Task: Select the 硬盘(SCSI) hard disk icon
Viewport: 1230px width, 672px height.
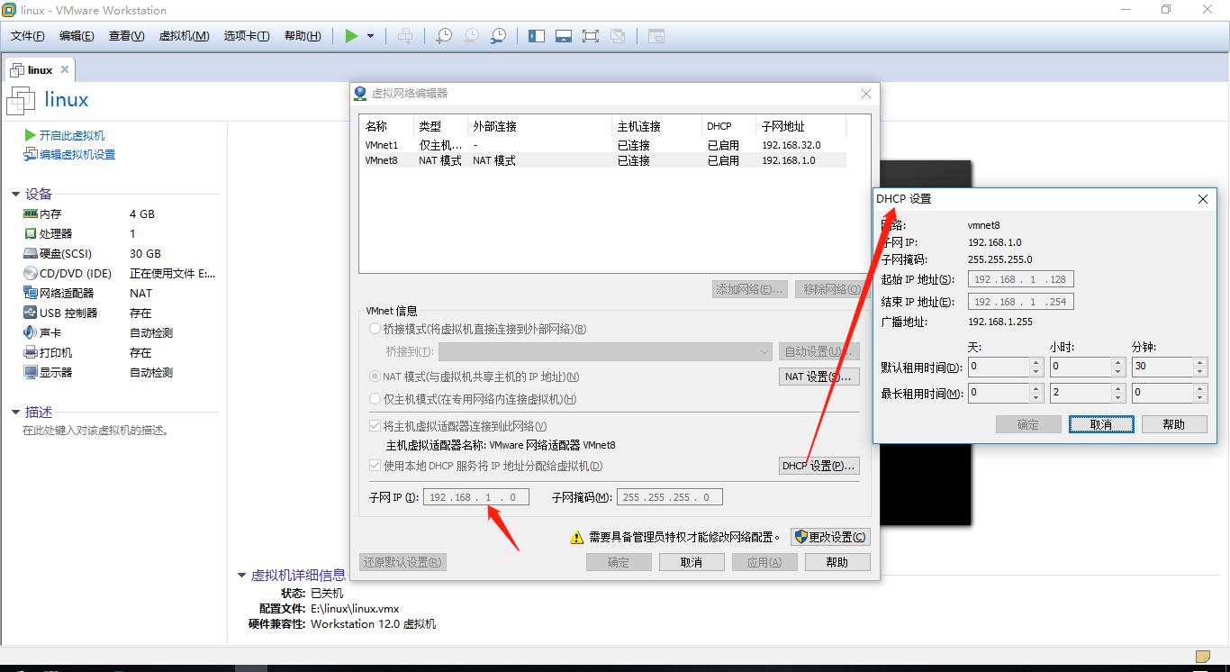Action: pyautogui.click(x=31, y=254)
